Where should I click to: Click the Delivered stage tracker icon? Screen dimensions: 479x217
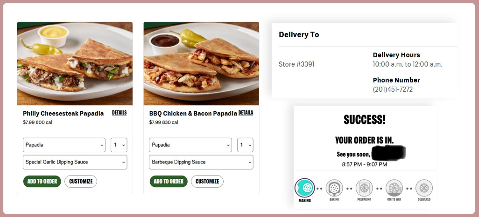424,188
